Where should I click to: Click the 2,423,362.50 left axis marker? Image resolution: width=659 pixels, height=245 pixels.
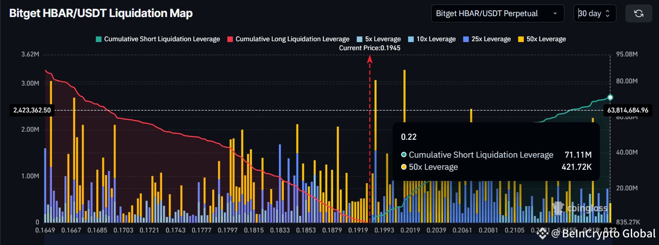[31, 110]
